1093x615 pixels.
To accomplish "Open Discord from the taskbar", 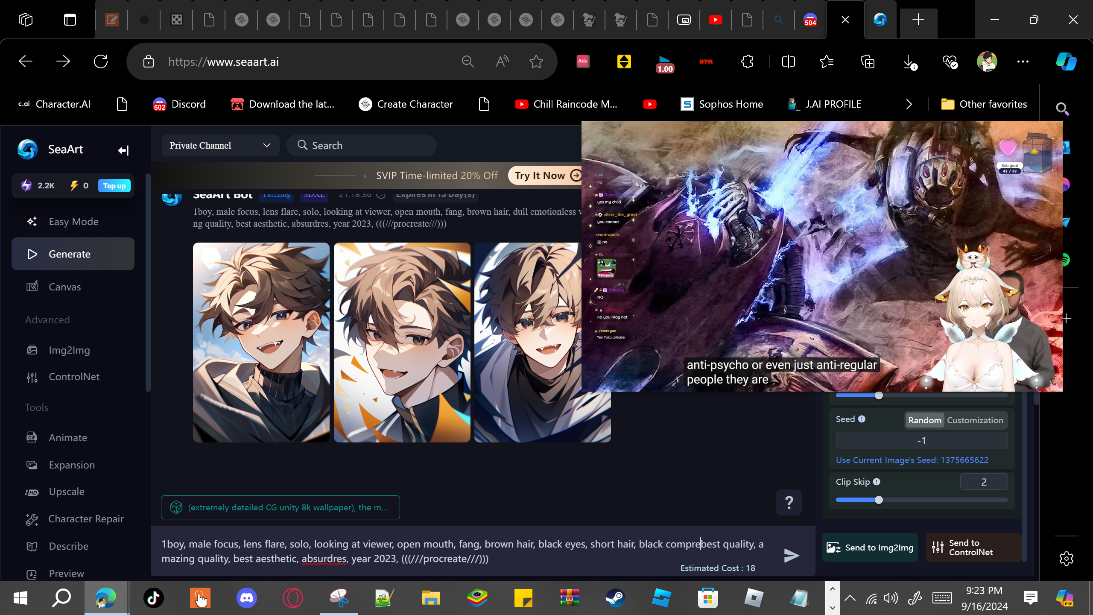I will (247, 598).
